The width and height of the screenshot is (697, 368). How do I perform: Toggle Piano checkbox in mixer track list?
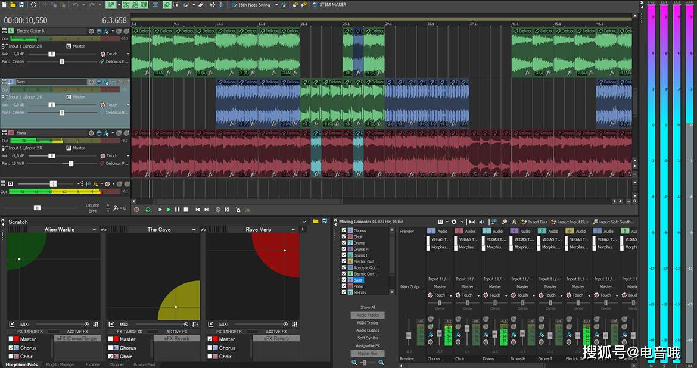point(344,286)
